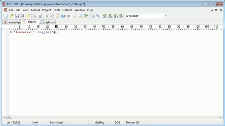Screen dimensions: 225x126
Task: Close the class.js document window
Action: point(221,10)
